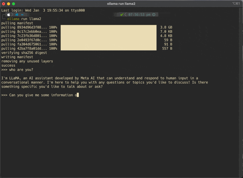Click the progress bar for layer 8934d96d3f08
The height and width of the screenshot is (178, 243).
pos(108,27)
